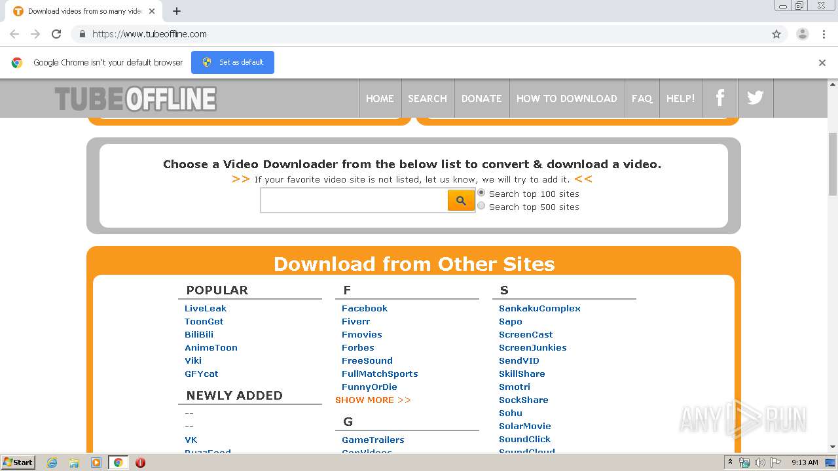838x471 pixels.
Task: Open Windows Start menu
Action: point(18,462)
